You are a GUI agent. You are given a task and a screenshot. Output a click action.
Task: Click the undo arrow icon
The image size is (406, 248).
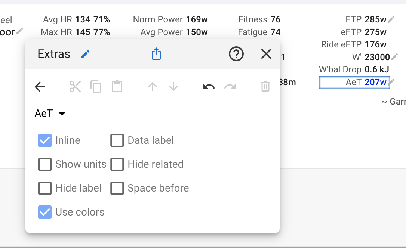click(x=209, y=87)
